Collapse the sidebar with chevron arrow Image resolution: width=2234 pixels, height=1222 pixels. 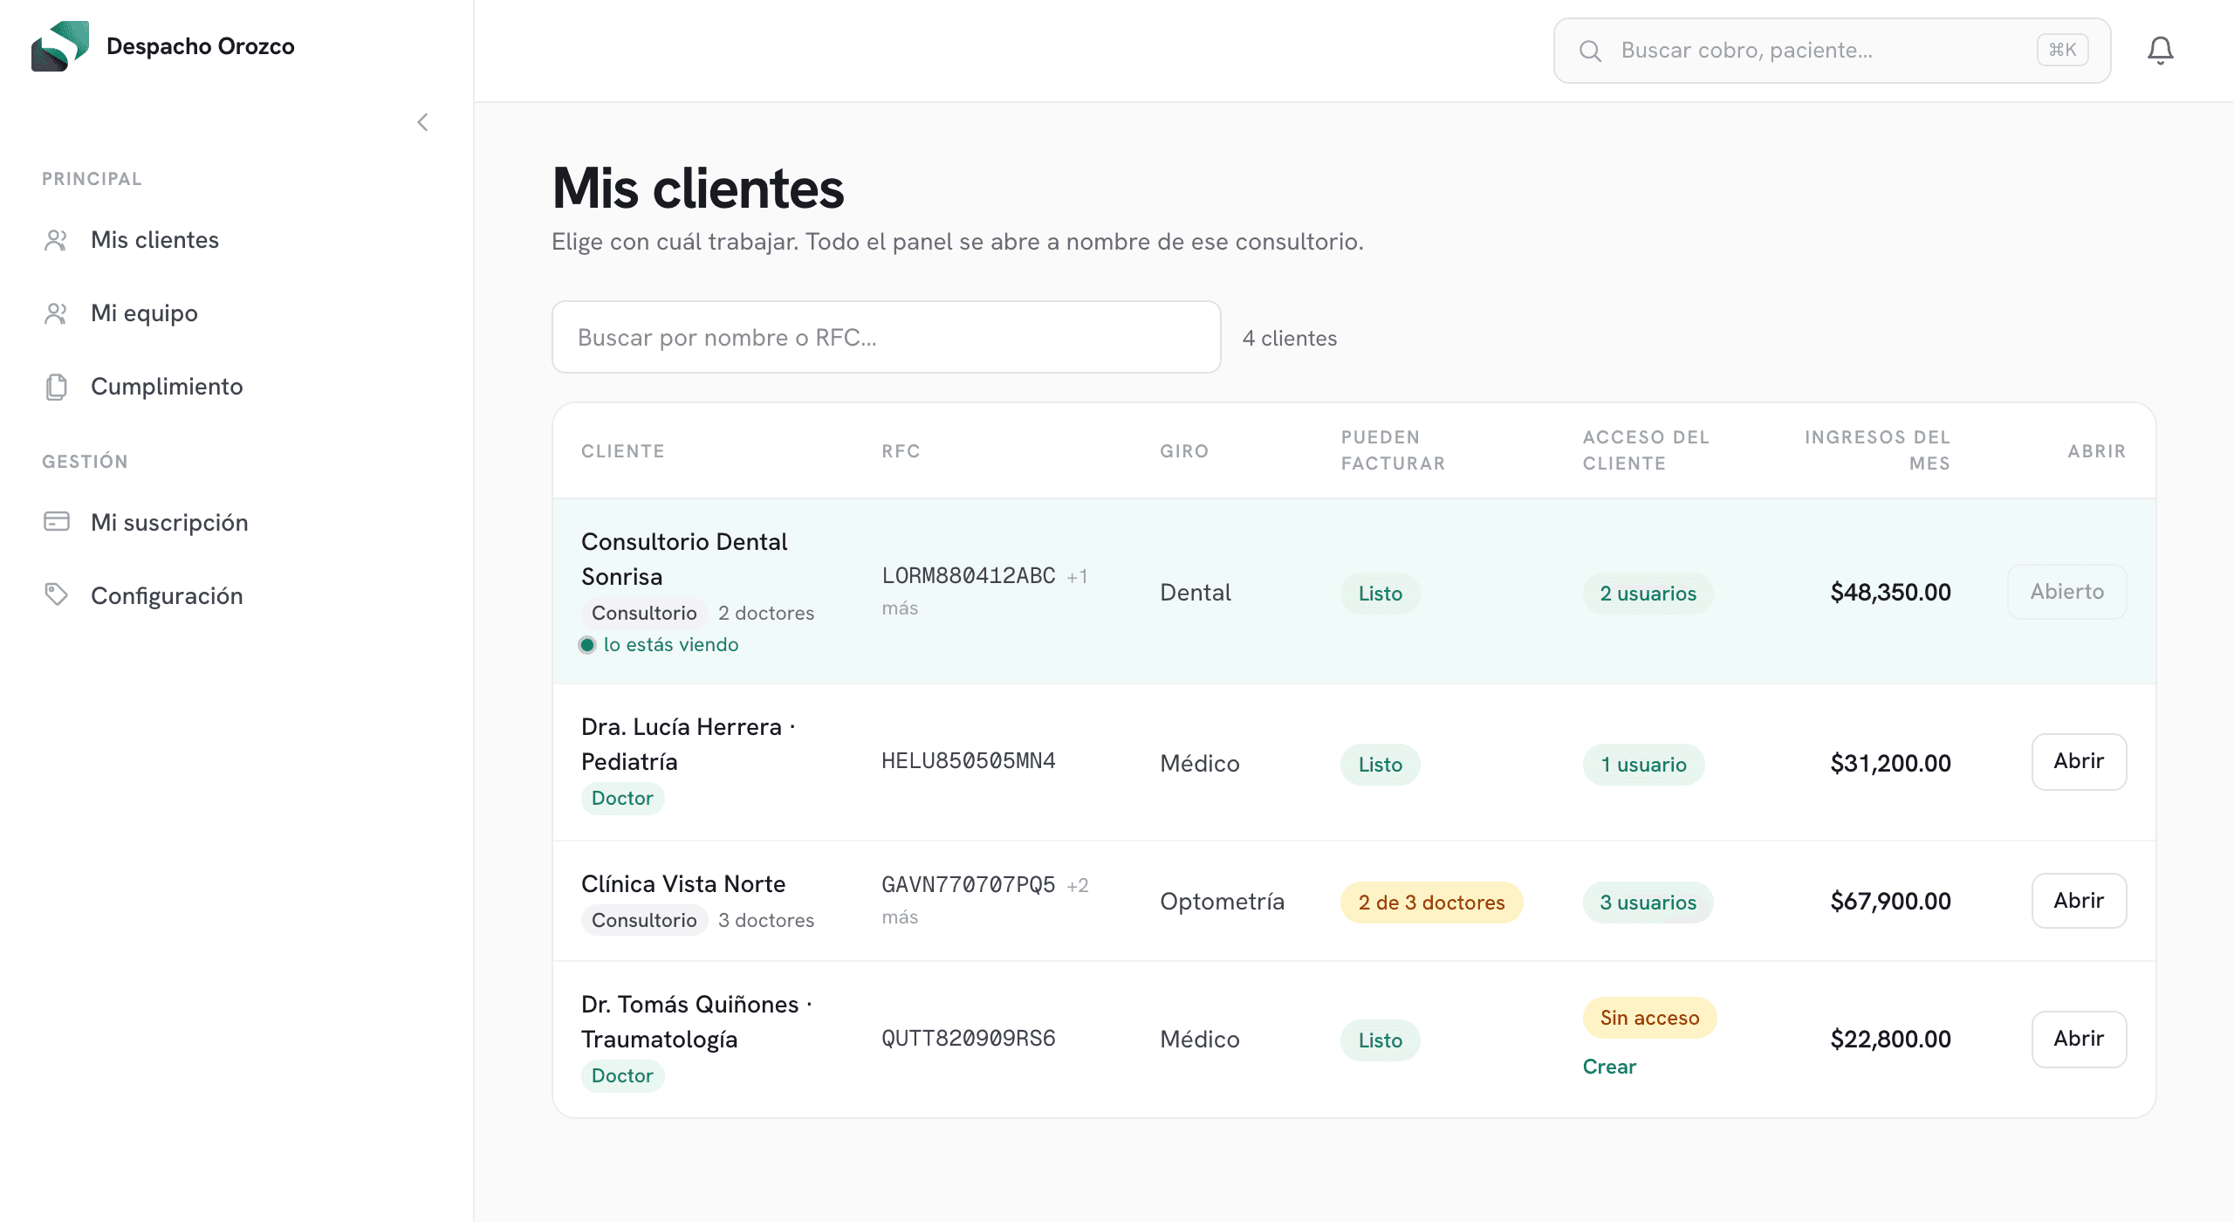pos(423,122)
